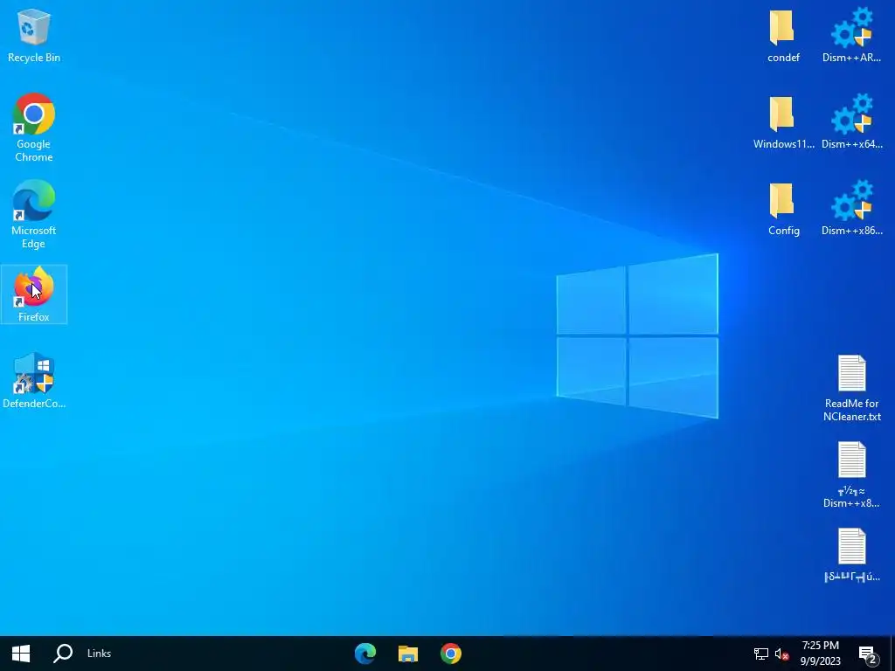895x671 pixels.
Task: Open the Action Center notifications icon
Action: tap(868, 654)
